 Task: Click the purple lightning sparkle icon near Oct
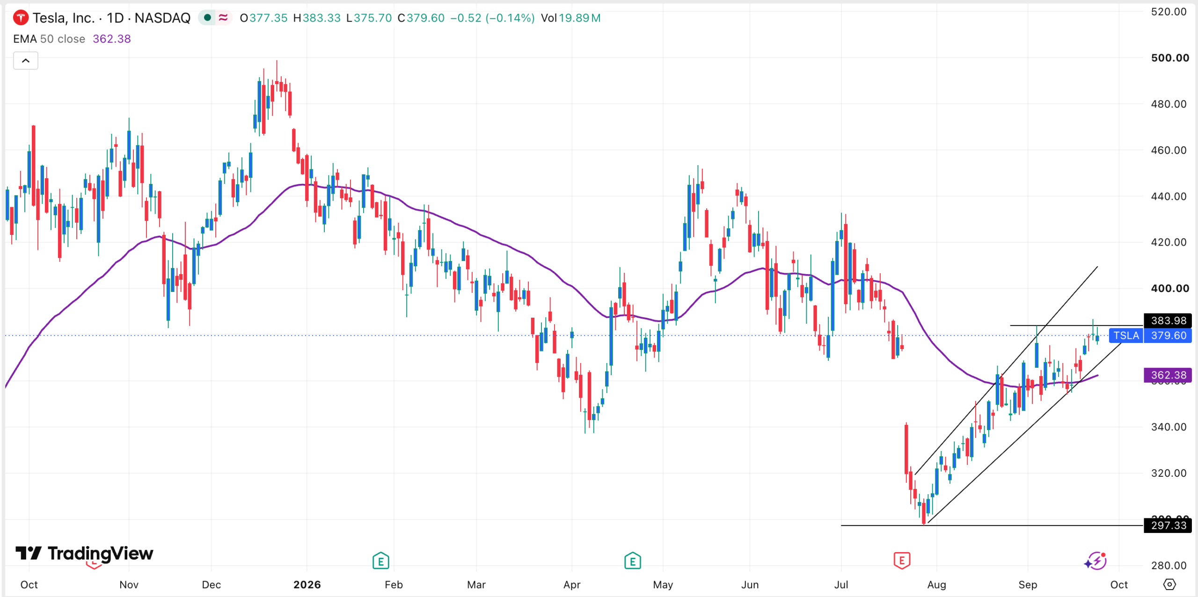1096,561
